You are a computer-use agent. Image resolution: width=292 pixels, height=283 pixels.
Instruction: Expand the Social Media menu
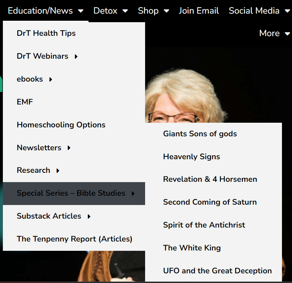(x=259, y=11)
